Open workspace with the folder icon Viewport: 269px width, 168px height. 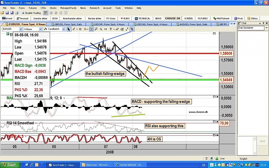[3, 13]
